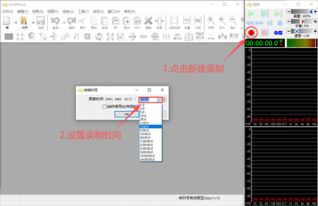The height and width of the screenshot is (206, 318).
Task: Click the Copy (复制) toolbar icon
Action: (94, 21)
